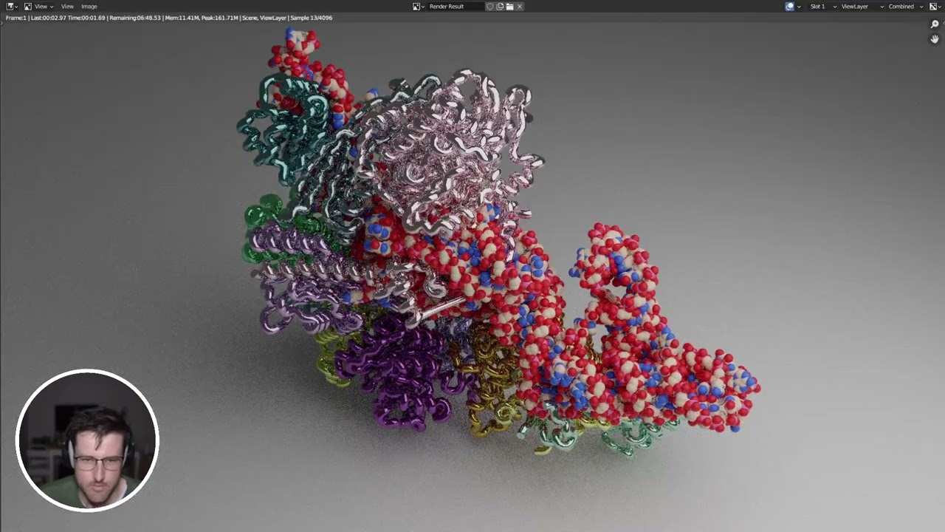This screenshot has width=945, height=532.
Task: Click the new image icon
Action: [x=500, y=6]
